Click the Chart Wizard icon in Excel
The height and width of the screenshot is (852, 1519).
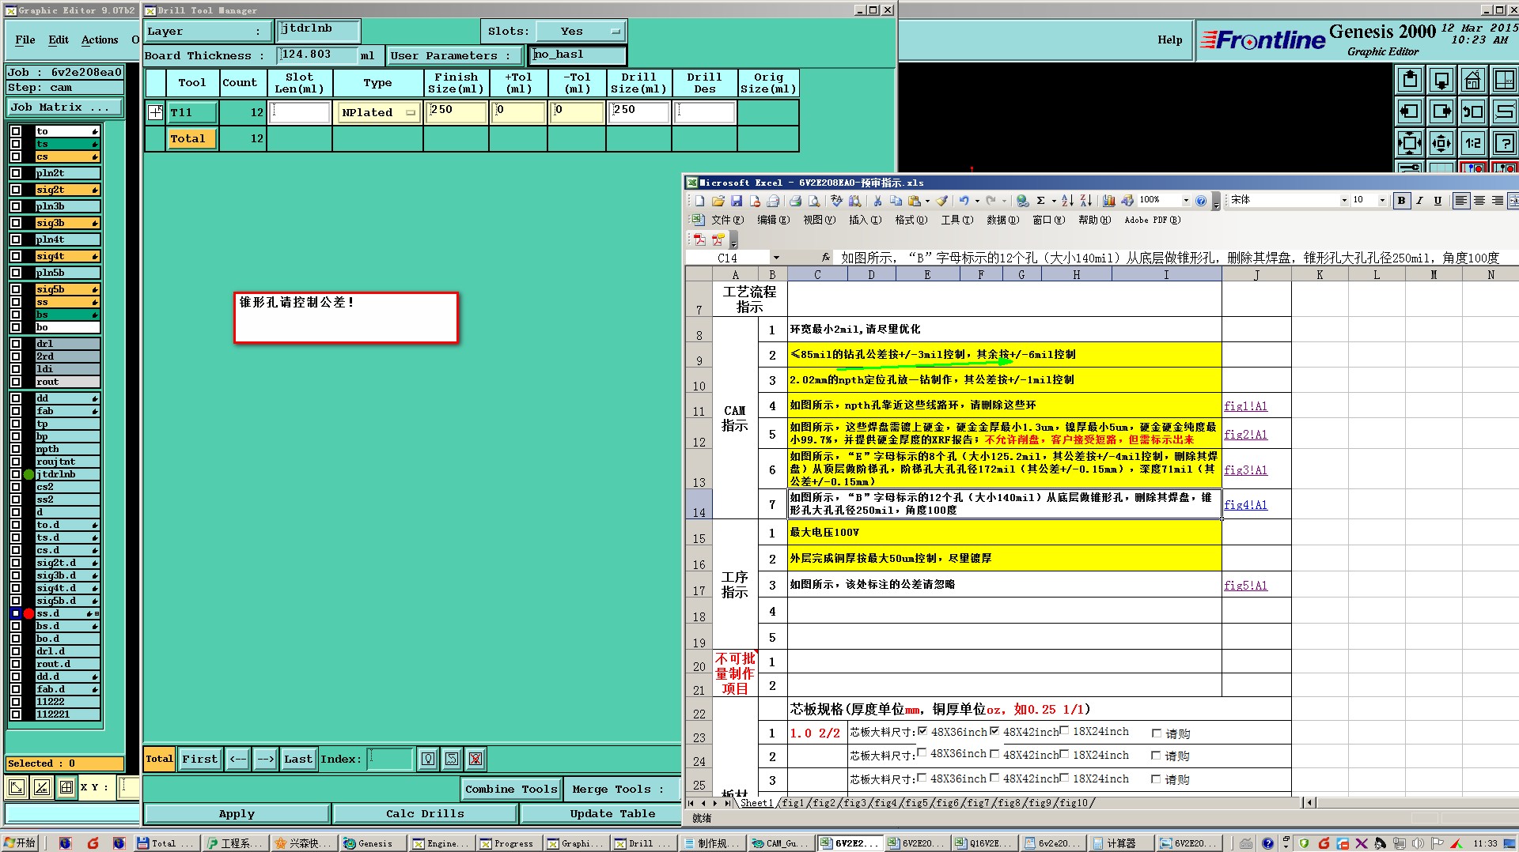click(x=1108, y=201)
